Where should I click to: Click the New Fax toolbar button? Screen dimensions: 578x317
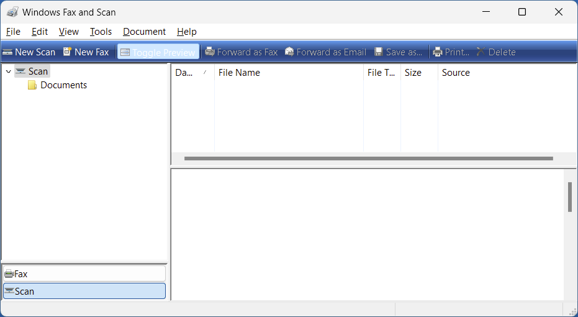[86, 52]
